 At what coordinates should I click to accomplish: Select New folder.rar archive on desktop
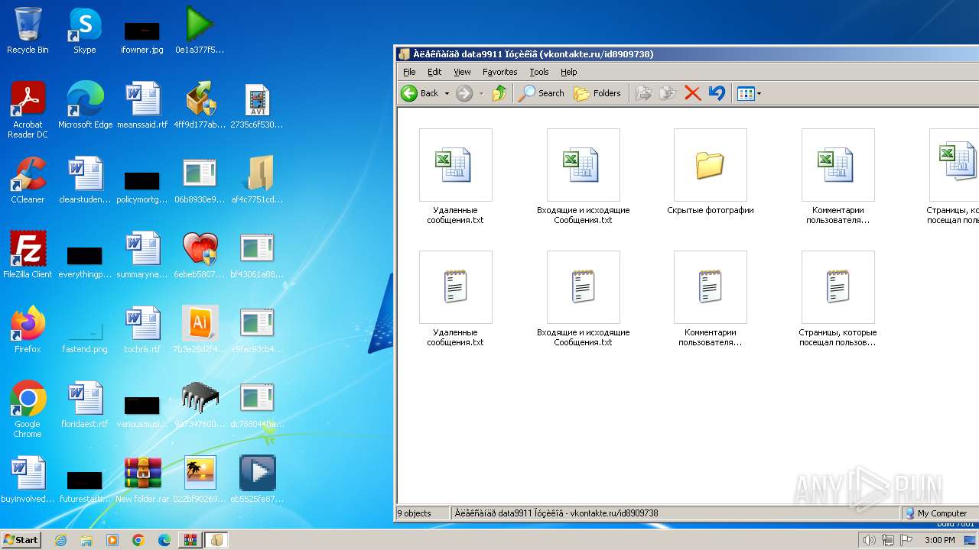tap(142, 480)
